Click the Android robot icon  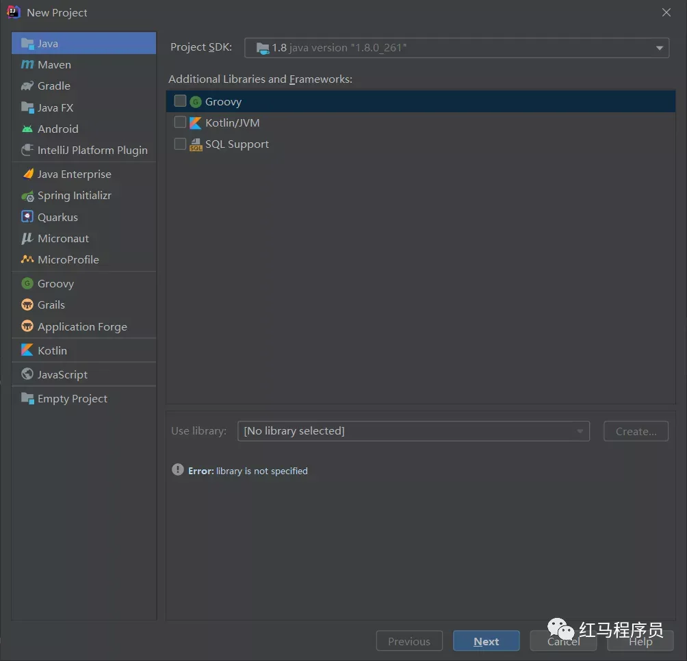pos(27,129)
